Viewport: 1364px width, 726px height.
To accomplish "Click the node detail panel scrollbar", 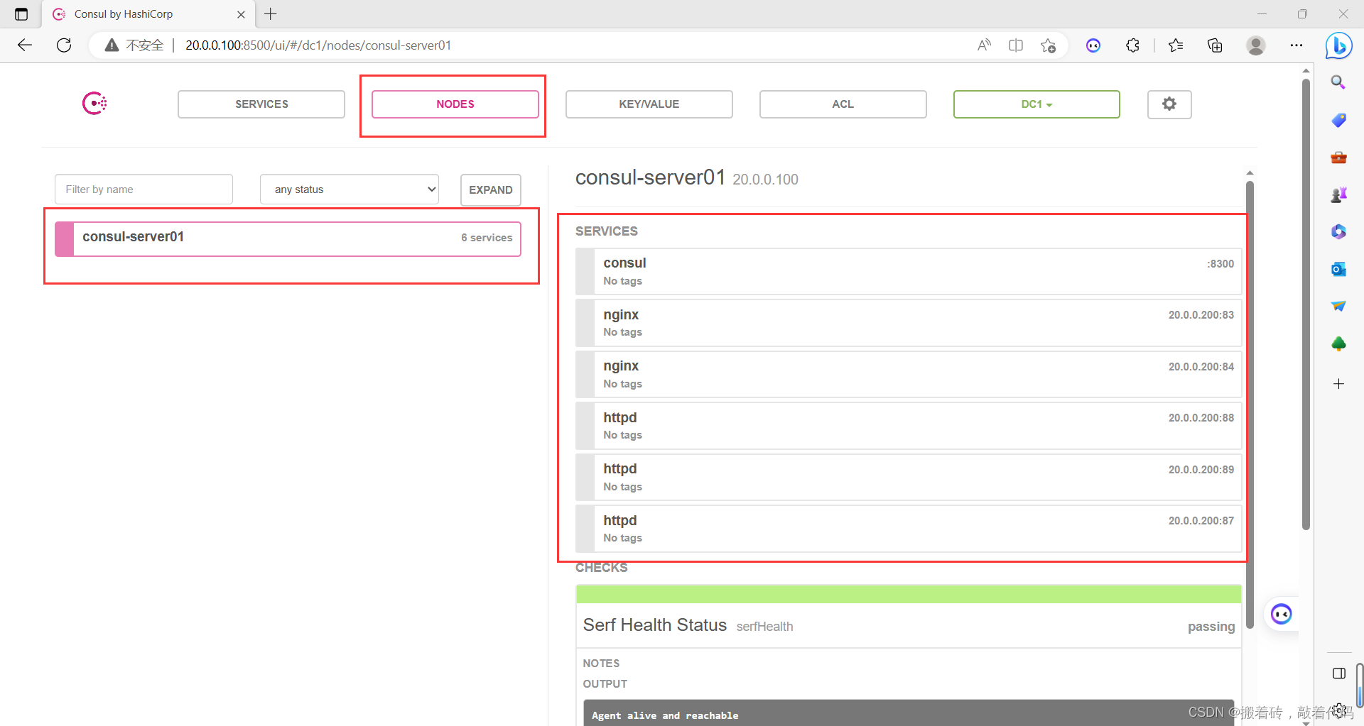I will click(x=1250, y=405).
